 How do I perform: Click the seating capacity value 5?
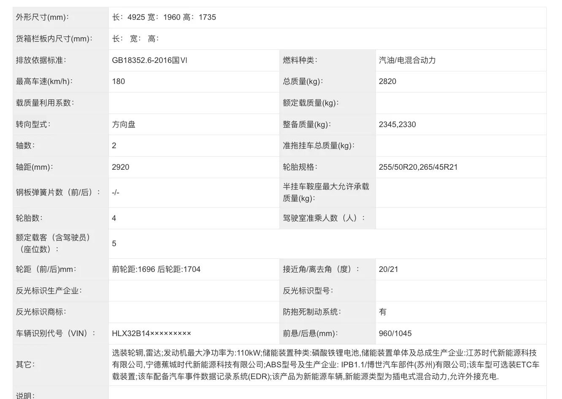pos(114,244)
